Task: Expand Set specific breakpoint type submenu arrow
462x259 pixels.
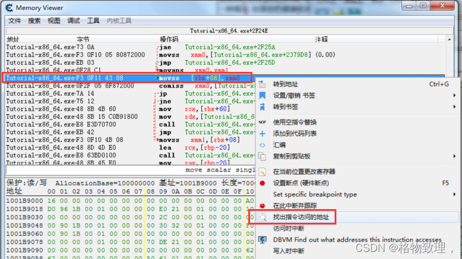Action: pos(454,194)
